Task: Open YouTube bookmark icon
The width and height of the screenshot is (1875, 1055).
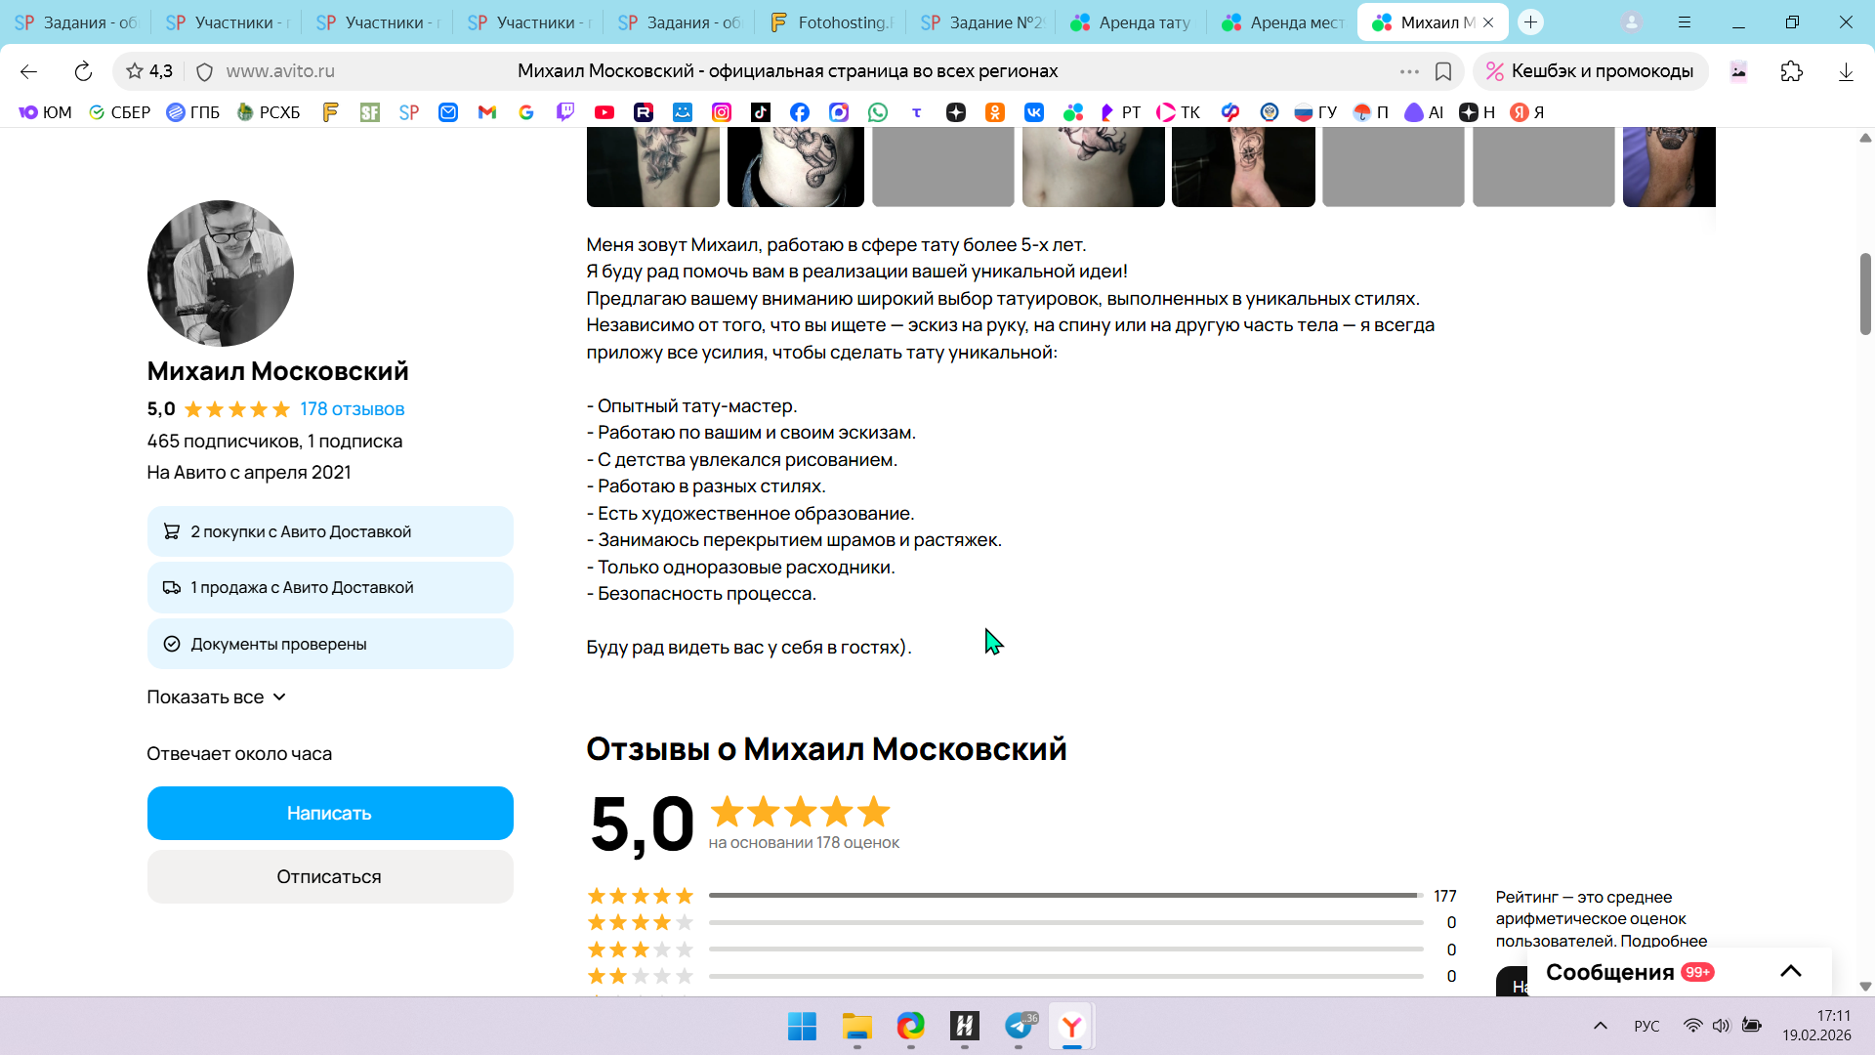Action: 604,112
